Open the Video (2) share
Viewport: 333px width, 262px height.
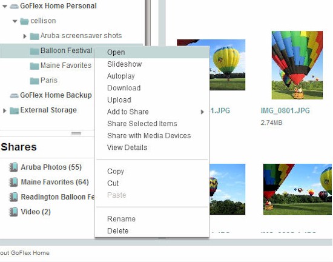[x=36, y=212]
